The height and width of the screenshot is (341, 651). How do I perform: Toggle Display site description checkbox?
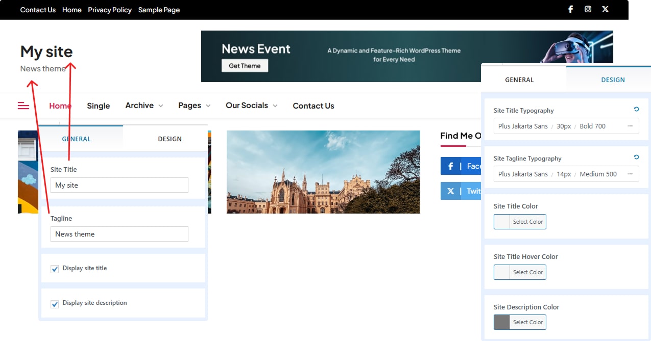pyautogui.click(x=55, y=304)
